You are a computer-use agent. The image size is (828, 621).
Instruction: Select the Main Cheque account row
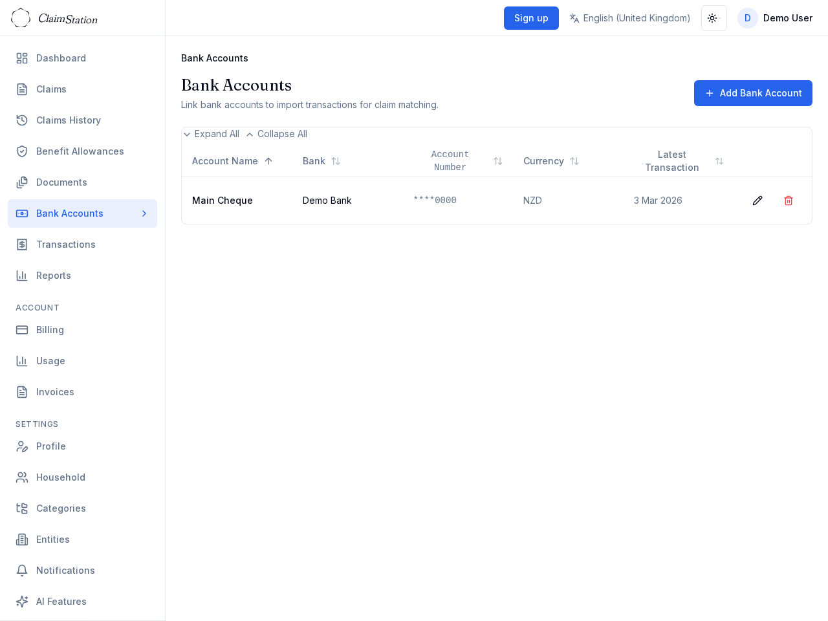(223, 201)
